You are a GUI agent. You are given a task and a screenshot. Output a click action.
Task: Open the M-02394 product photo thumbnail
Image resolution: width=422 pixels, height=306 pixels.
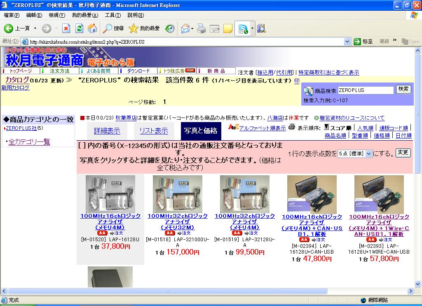(x=312, y=195)
